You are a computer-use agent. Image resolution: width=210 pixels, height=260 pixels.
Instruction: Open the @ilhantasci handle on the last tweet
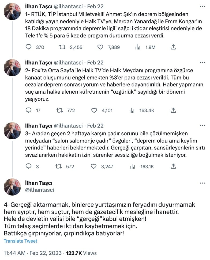point(40,190)
